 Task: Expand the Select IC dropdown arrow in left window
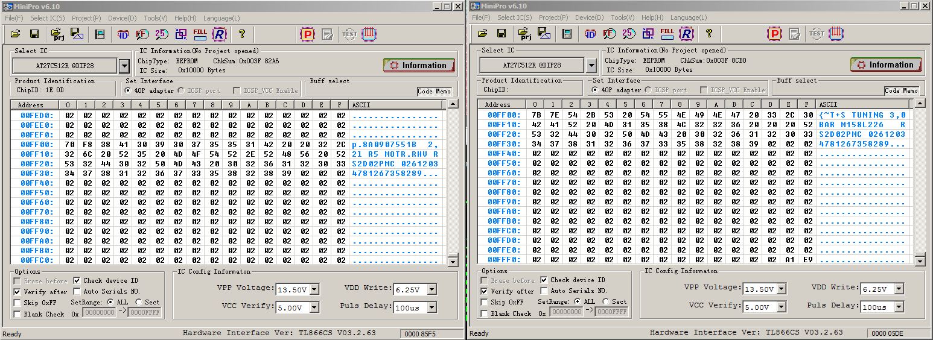pos(124,66)
